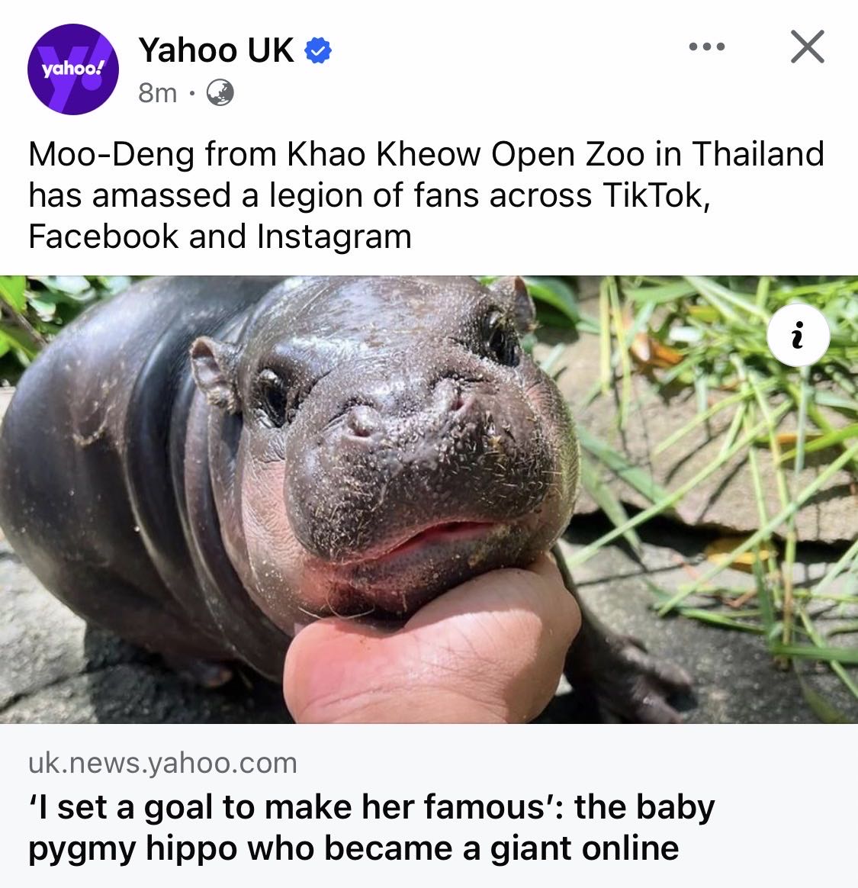Tap the circular info icon on the photo
This screenshot has height=888, width=858.
coord(798,335)
